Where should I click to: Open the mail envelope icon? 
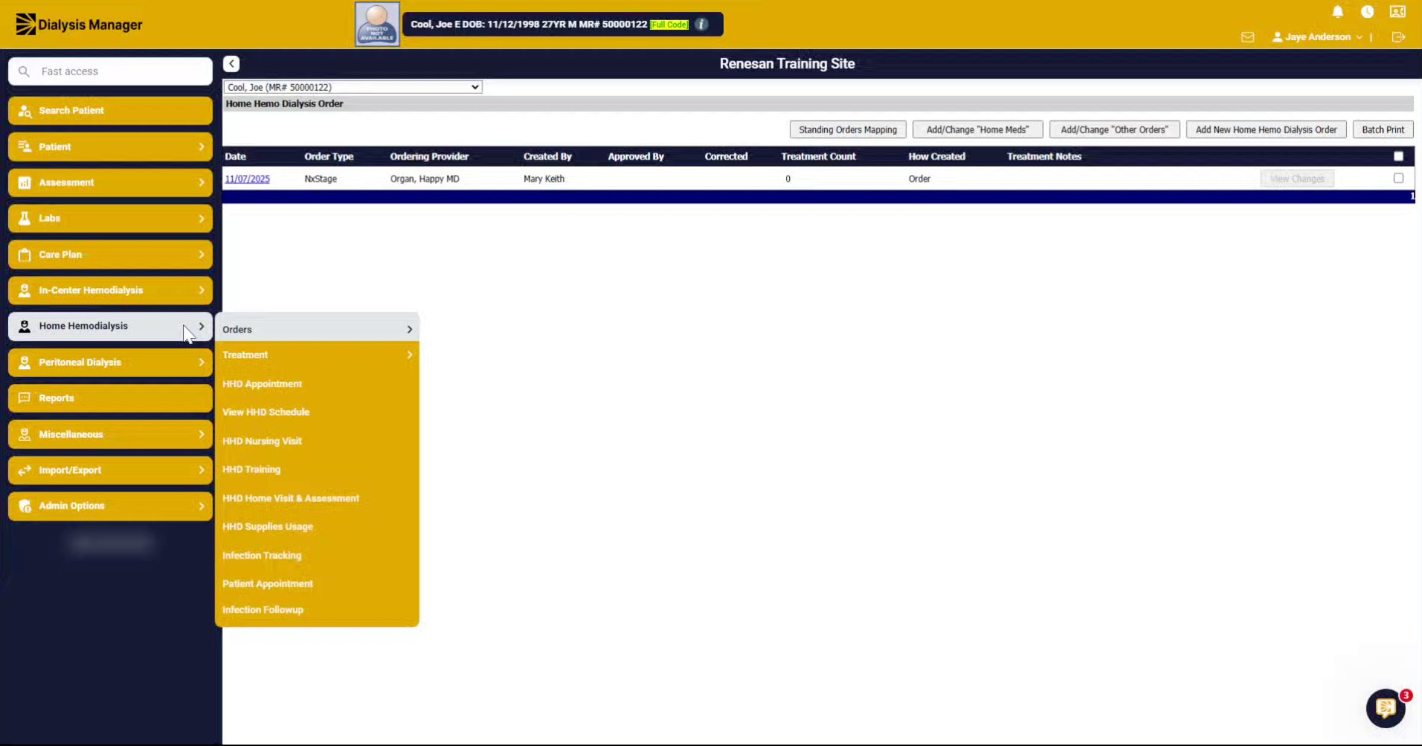coord(1248,37)
